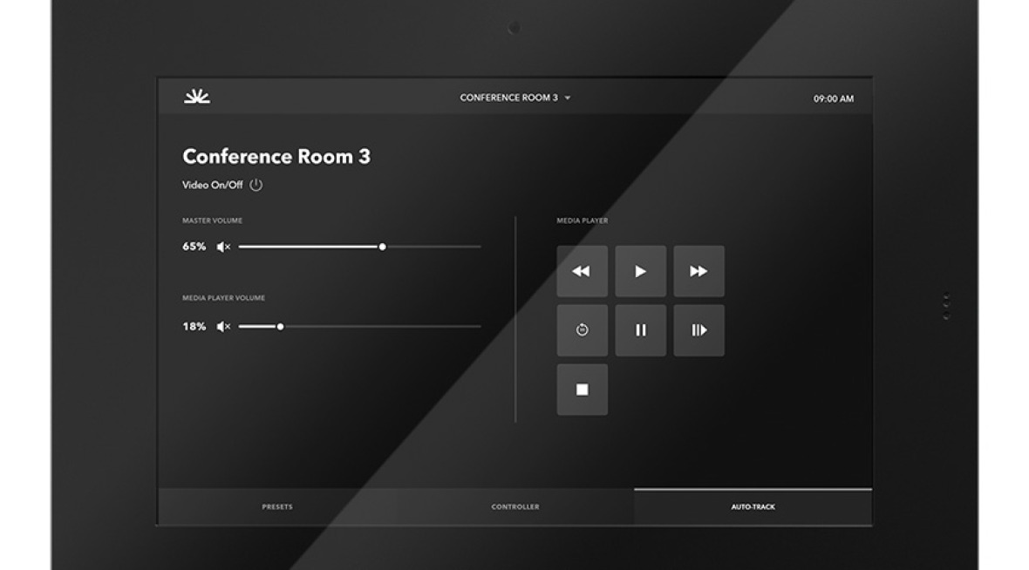
Task: Mute the Master Volume speaker icon
Action: [x=221, y=248]
